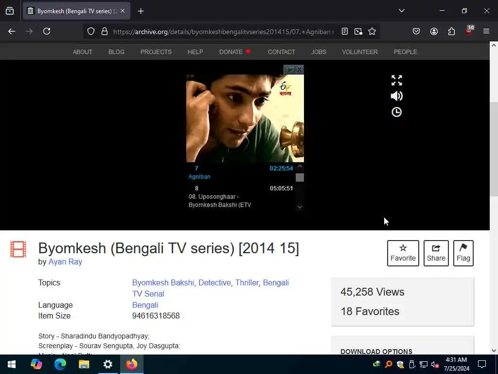Bookmark this page with star icon

(372, 31)
